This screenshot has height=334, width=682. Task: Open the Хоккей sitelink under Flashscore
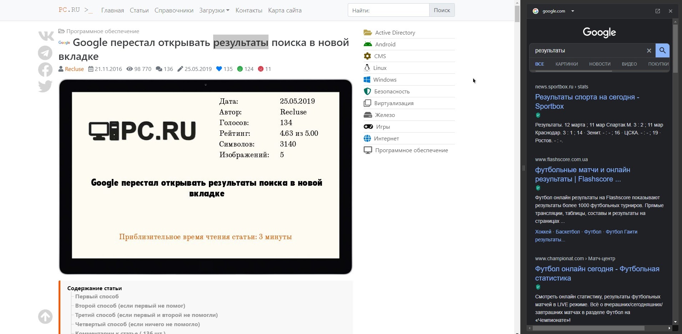point(543,232)
